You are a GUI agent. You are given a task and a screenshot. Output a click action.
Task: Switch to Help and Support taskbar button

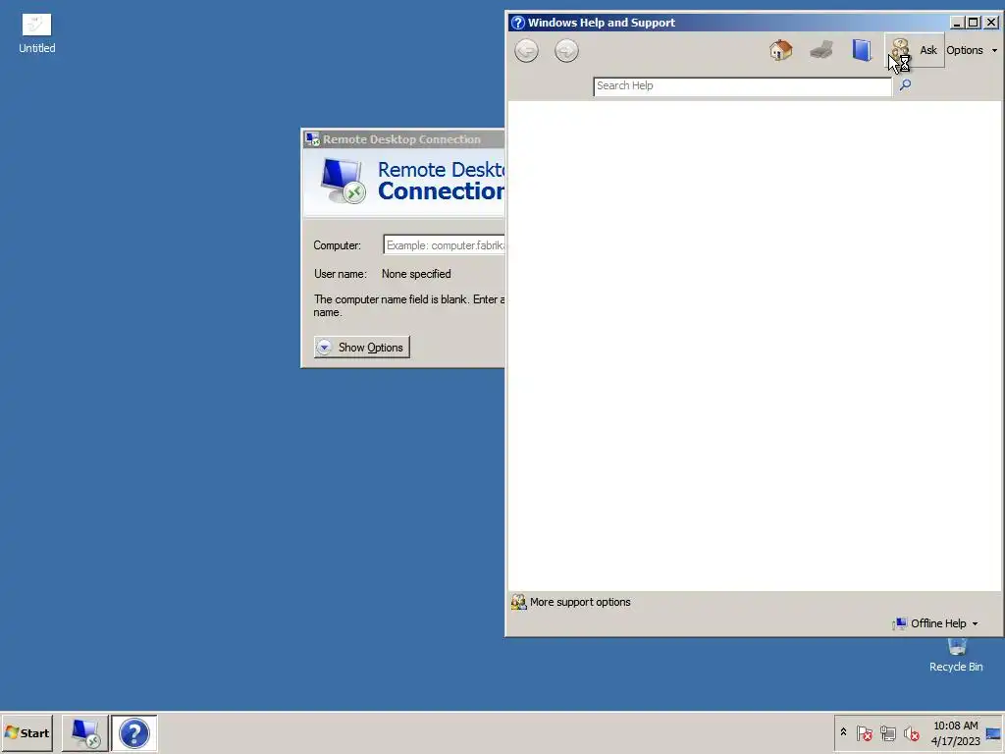[133, 732]
